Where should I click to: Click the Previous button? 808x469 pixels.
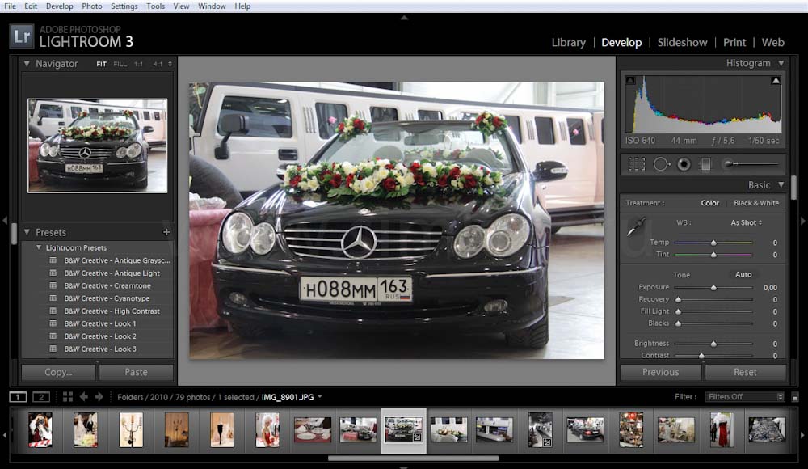(x=661, y=372)
